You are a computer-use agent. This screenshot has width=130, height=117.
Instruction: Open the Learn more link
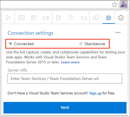click(x=70, y=62)
